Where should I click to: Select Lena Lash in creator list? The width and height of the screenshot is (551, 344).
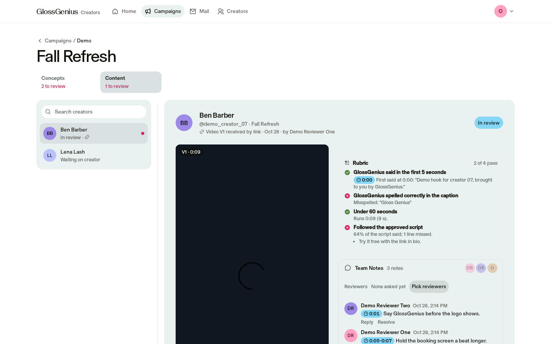coord(94,156)
